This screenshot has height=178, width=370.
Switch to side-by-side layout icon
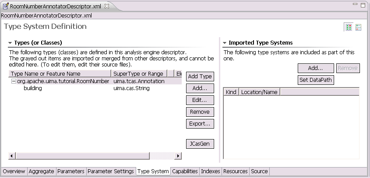(x=349, y=27)
